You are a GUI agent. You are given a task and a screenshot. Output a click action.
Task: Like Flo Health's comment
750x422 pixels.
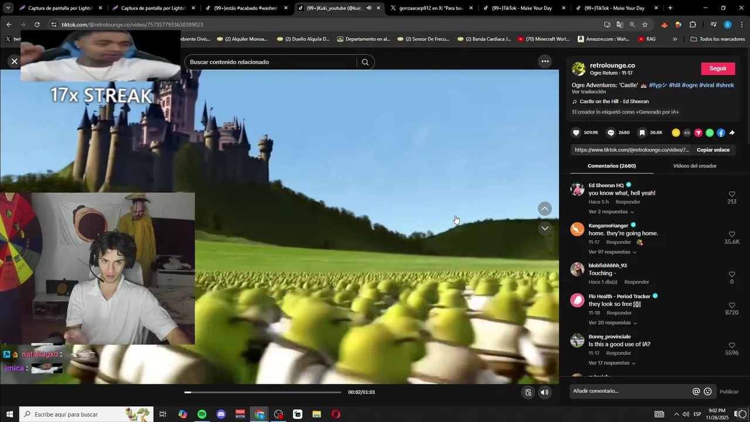pyautogui.click(x=732, y=305)
